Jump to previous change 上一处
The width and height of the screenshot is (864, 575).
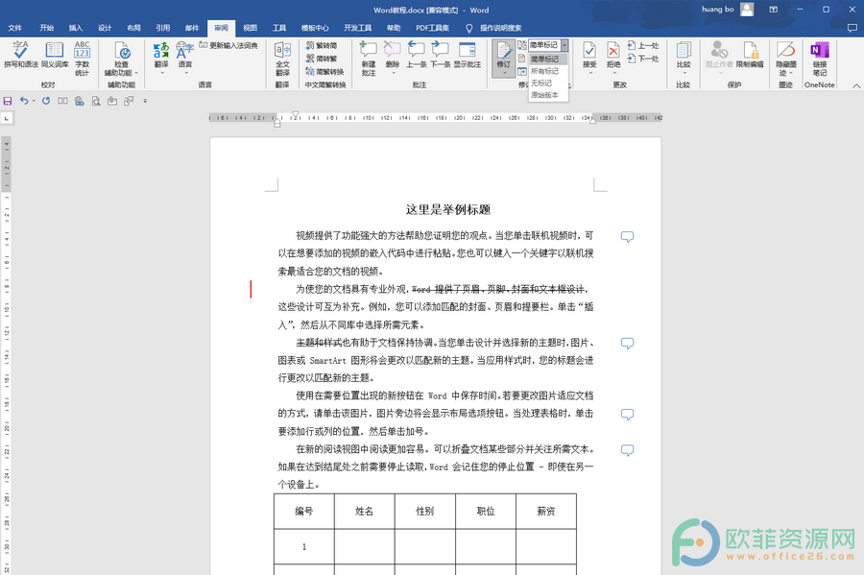point(643,46)
